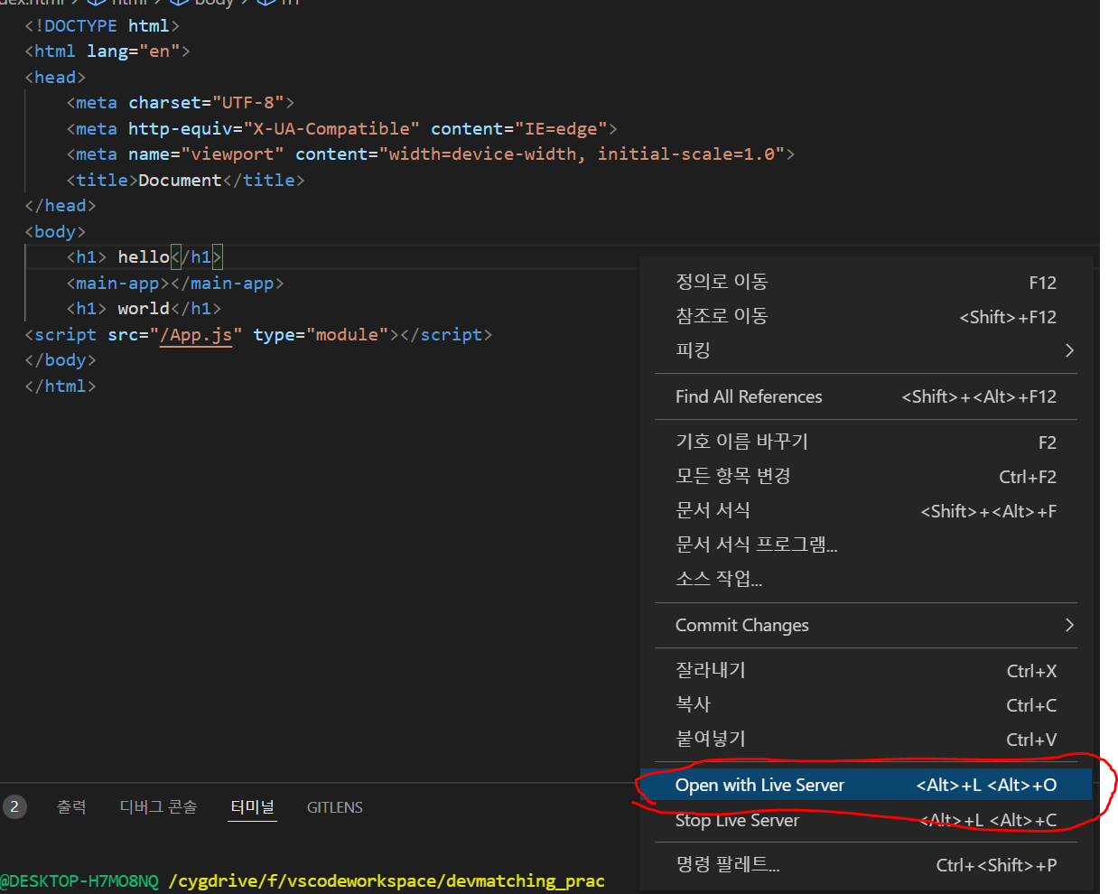Follow the '/App.js' script source link

196,335
